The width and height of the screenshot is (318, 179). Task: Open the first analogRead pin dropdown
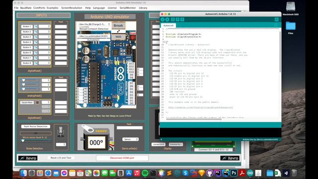(46, 81)
